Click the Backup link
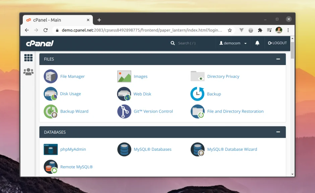Screen dimensions: 315x193 pyautogui.click(x=214, y=94)
